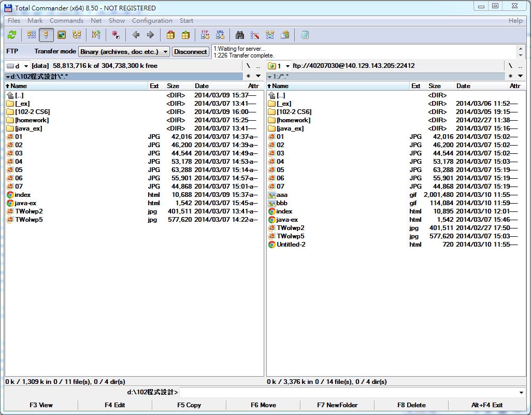The height and width of the screenshot is (415, 531).
Task: Open the right panel FTP drive dropdown
Action: tap(279, 66)
